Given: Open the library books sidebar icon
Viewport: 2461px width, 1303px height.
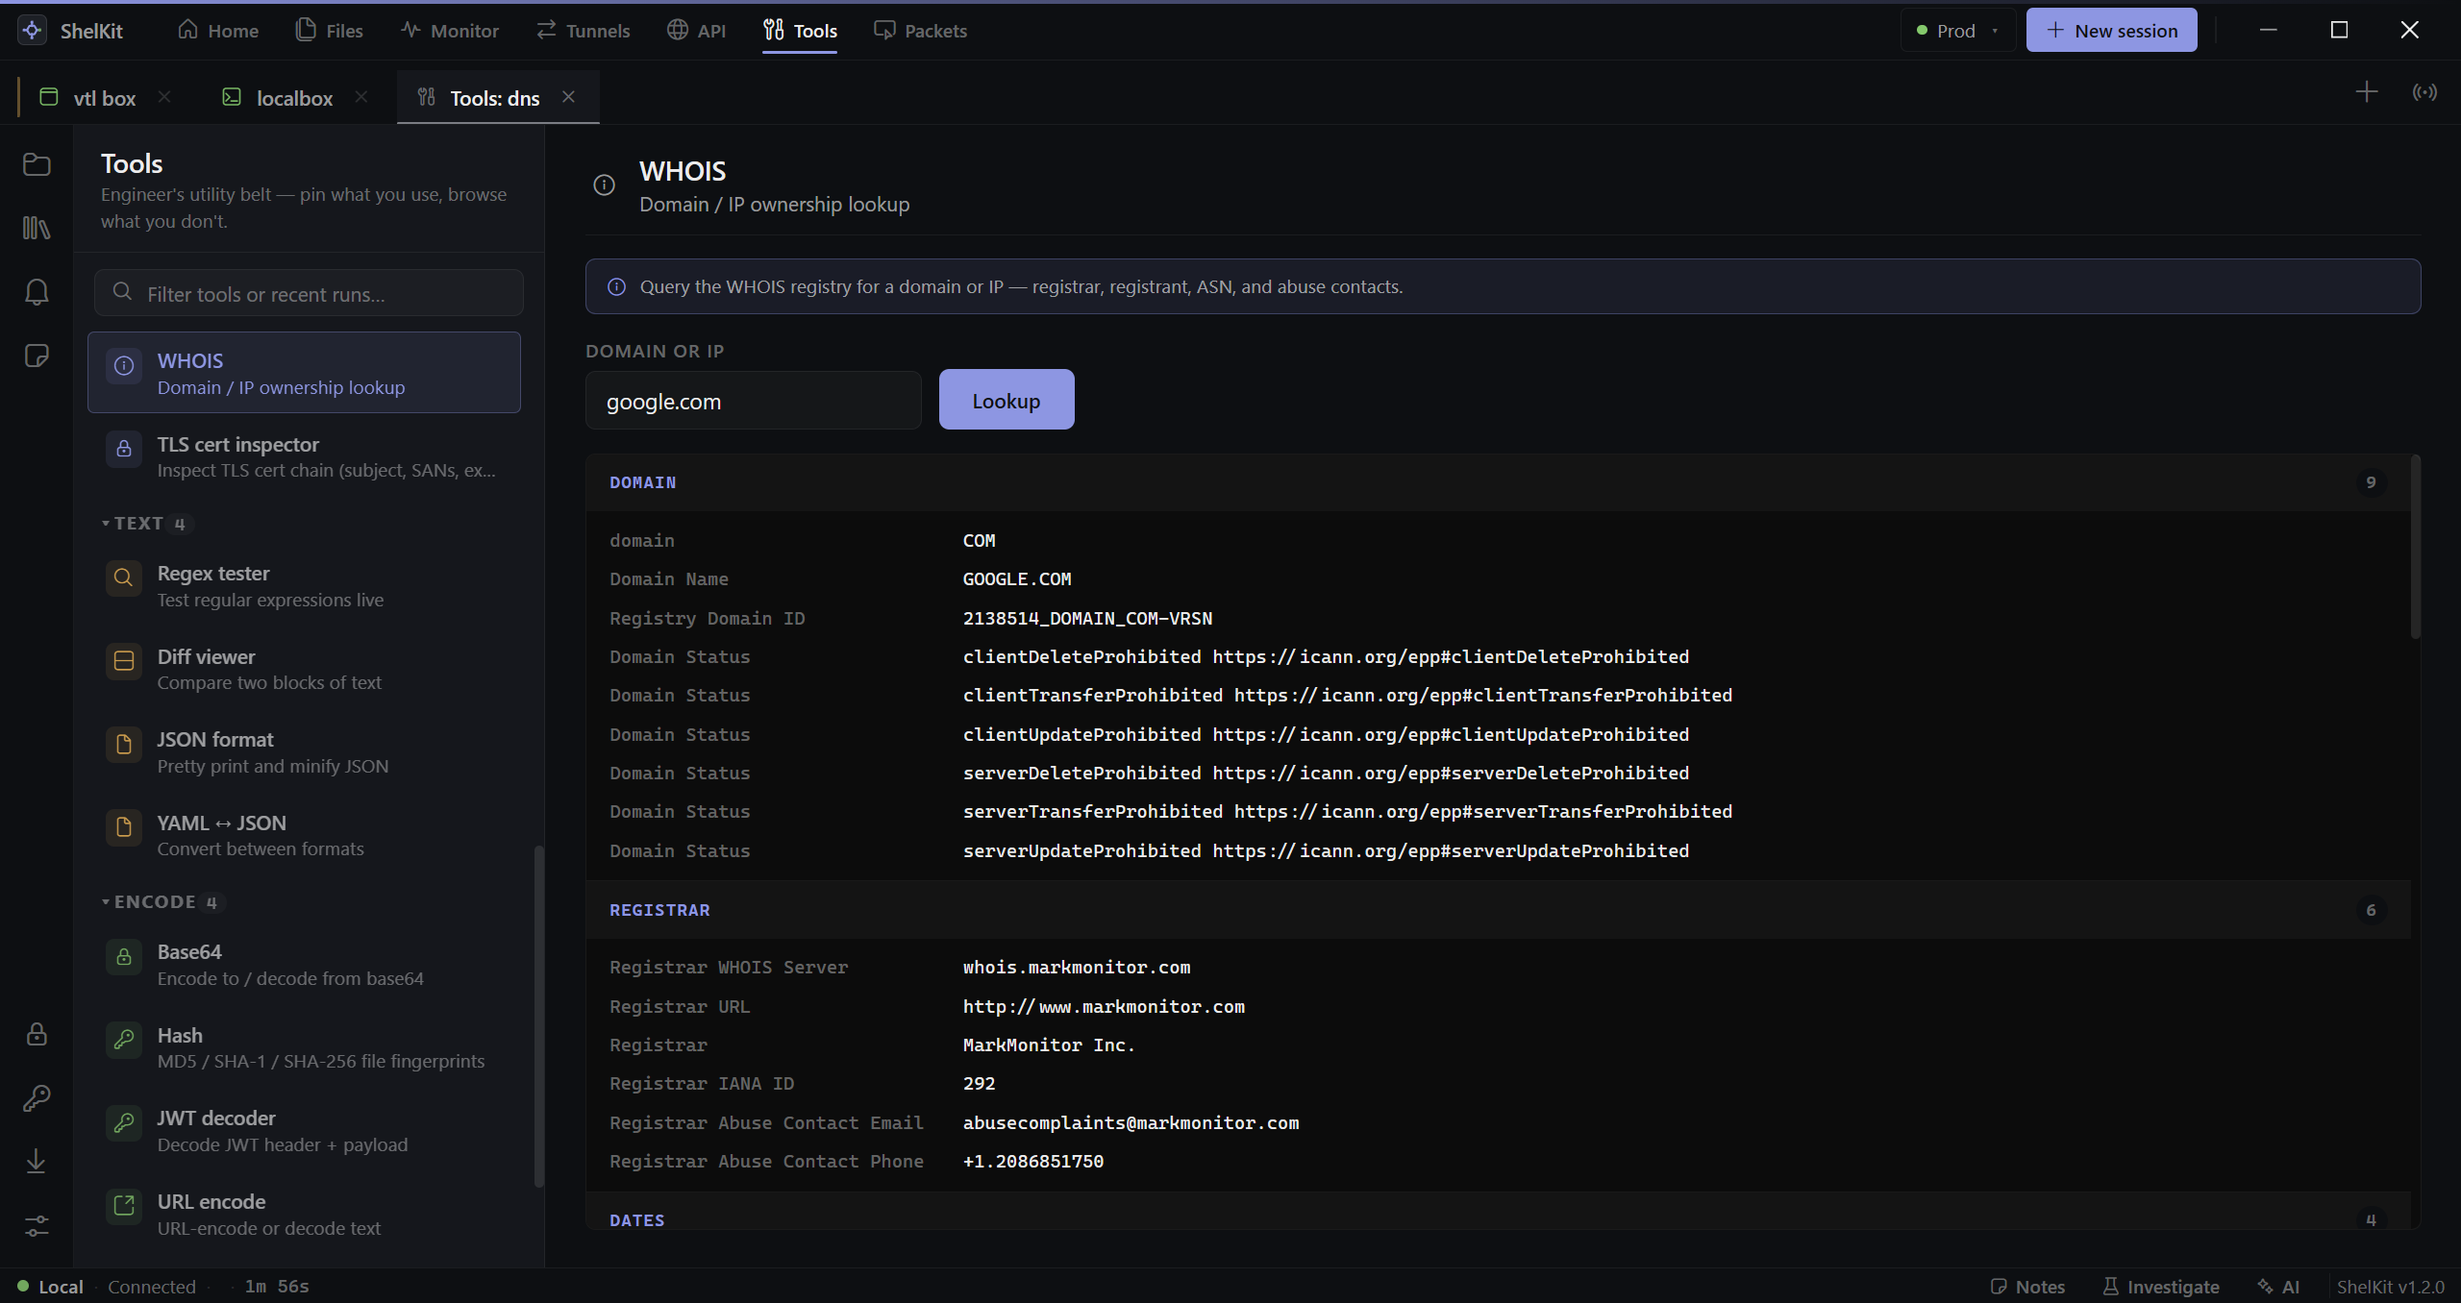Looking at the screenshot, I should pyautogui.click(x=37, y=228).
